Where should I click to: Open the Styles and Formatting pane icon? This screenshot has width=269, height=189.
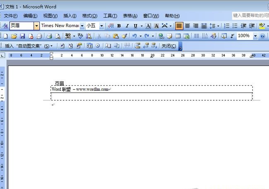5,26
